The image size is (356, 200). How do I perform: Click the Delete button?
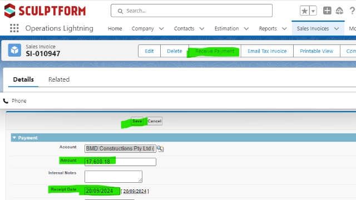click(174, 51)
